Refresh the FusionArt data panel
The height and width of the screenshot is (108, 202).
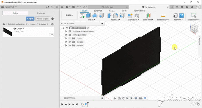[x=47, y=7]
